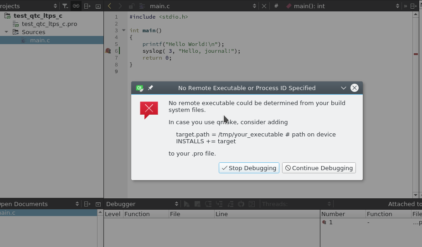Open the main(): int symbol dropdown
The image size is (422, 247).
pos(397,6)
